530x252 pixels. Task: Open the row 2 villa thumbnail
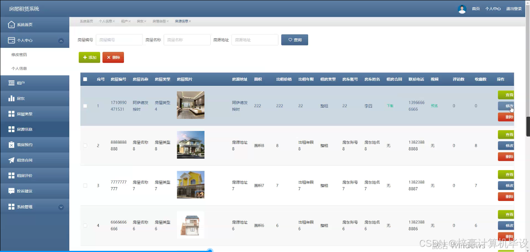pyautogui.click(x=191, y=145)
